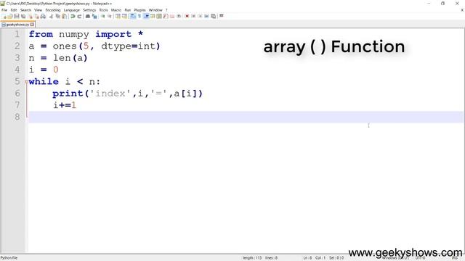Click the 'while i < n:' line
This screenshot has width=465, height=261.
(65, 82)
